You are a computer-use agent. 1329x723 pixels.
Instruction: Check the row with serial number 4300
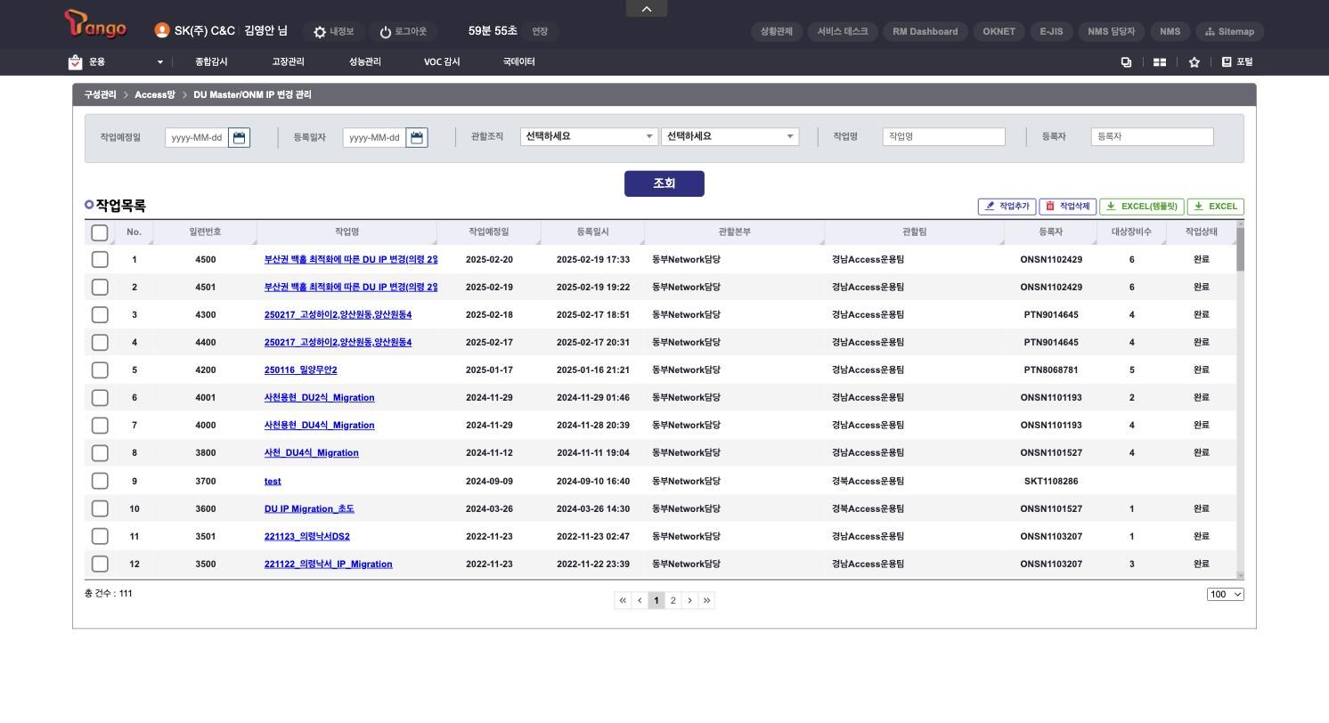tap(100, 314)
